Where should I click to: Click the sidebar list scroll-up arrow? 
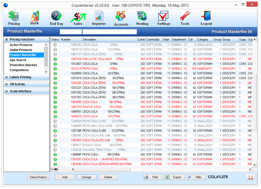46,45
